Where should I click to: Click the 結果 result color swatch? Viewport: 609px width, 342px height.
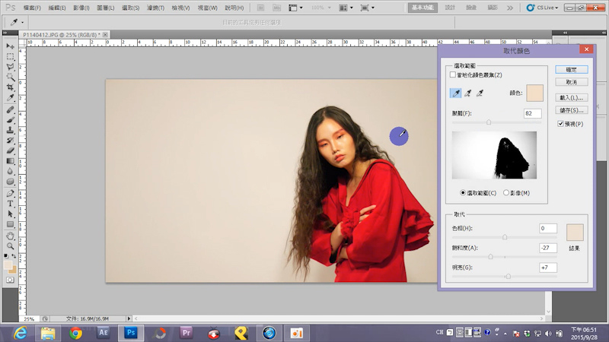coord(574,232)
